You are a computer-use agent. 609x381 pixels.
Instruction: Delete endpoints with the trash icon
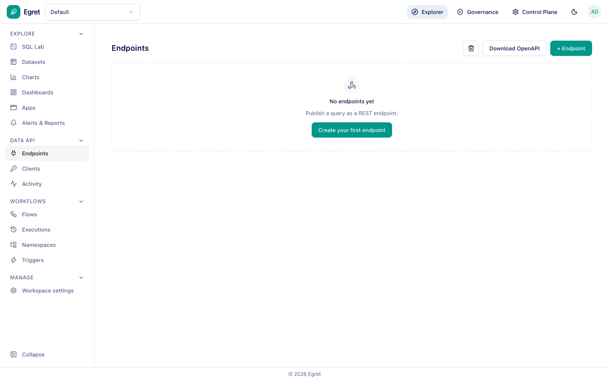471,48
